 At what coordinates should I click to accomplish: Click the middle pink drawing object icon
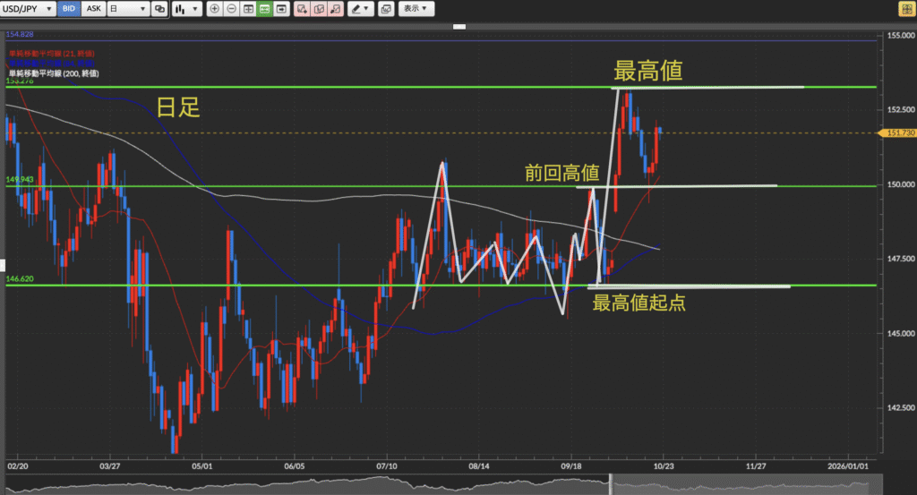(318, 9)
